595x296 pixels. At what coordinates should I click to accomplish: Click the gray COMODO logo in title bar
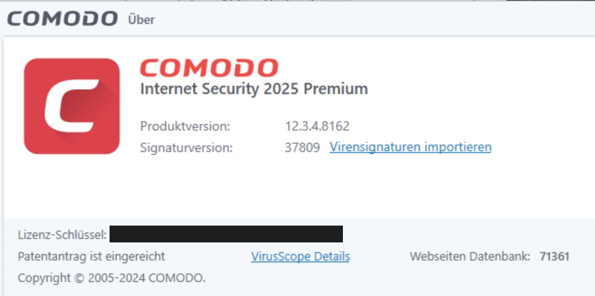62,19
